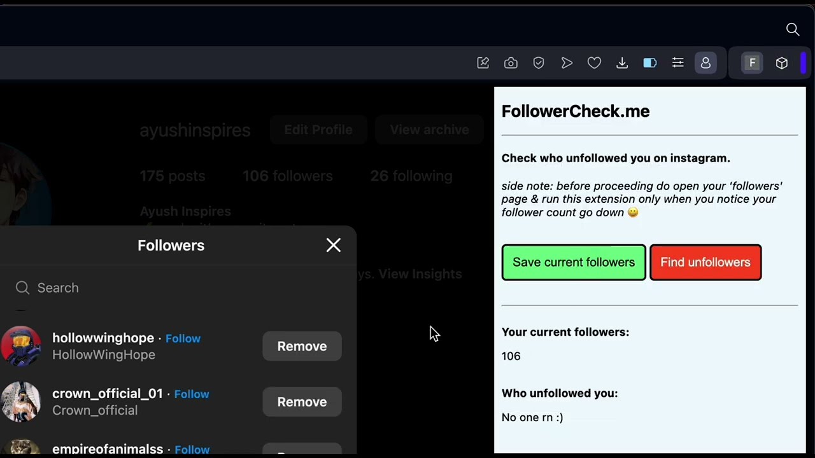Open the sliders settings icon in toolbar
The height and width of the screenshot is (458, 815).
(x=678, y=63)
